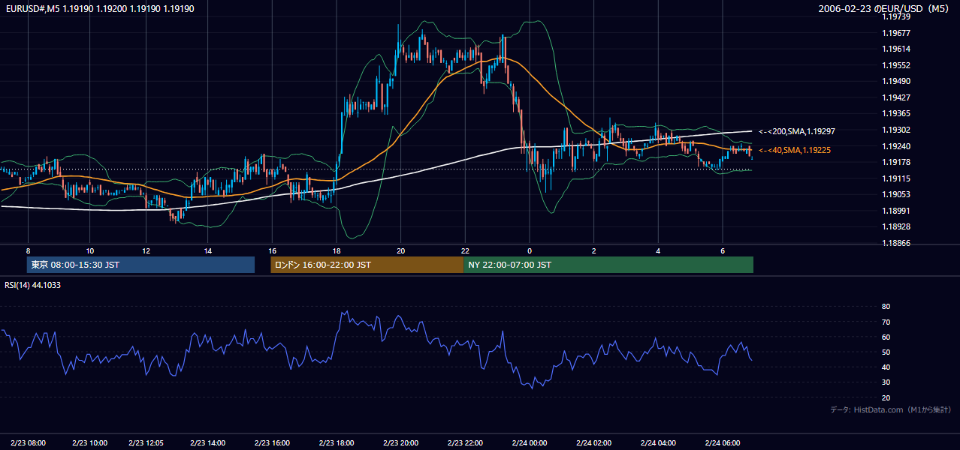
Task: Select the NY 22:00-07:00 JST session bar
Action: pyautogui.click(x=608, y=265)
